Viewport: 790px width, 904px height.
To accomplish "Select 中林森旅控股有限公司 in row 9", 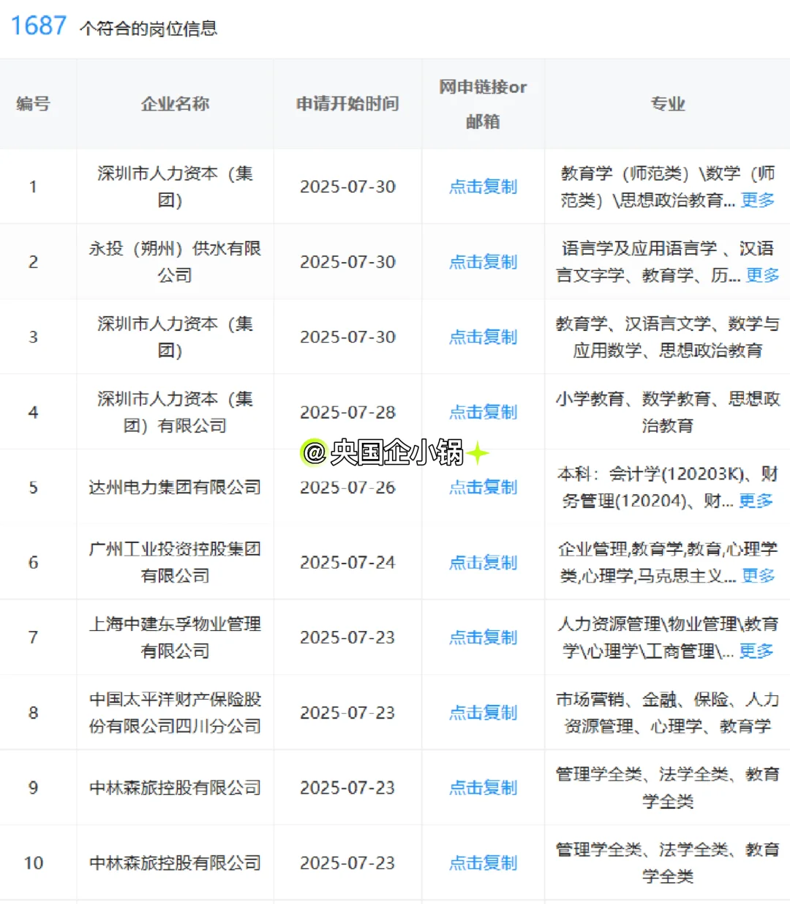I will tap(175, 788).
